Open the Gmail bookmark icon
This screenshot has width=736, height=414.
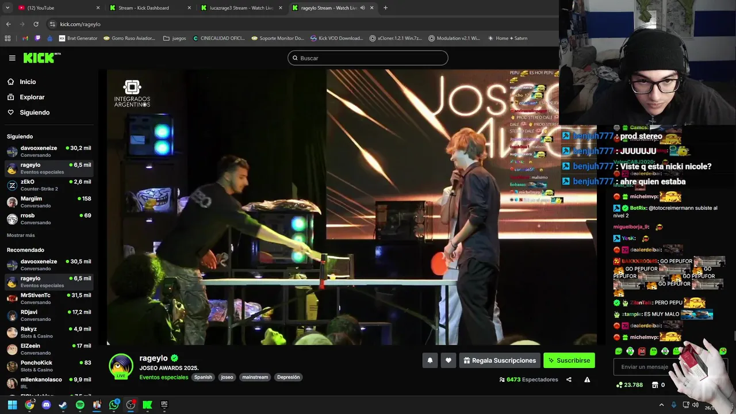[25, 39]
